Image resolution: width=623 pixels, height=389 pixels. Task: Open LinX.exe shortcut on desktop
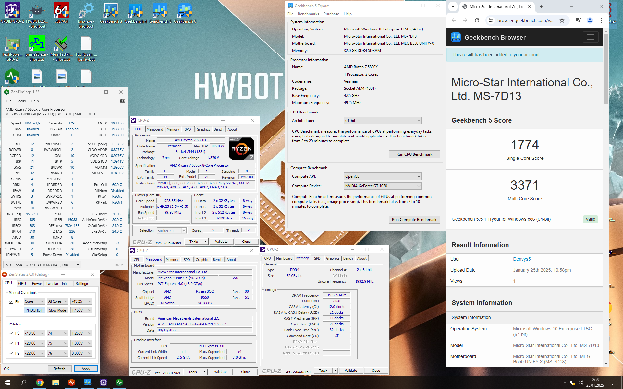(x=86, y=15)
